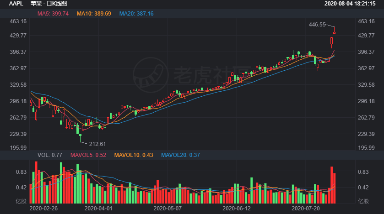Click the 2020-06-12 date axis label

tap(237, 209)
